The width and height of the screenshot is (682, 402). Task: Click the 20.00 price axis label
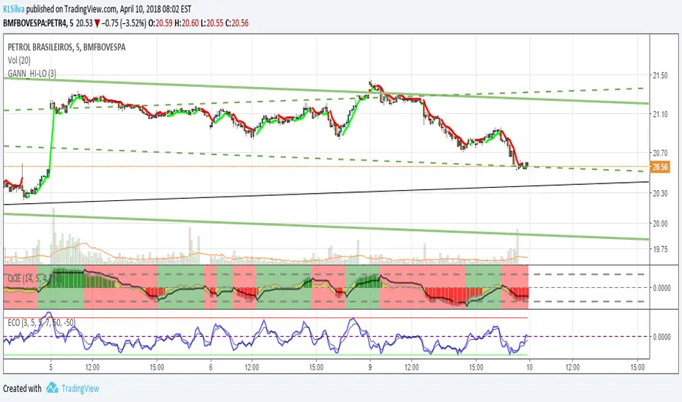pos(660,224)
